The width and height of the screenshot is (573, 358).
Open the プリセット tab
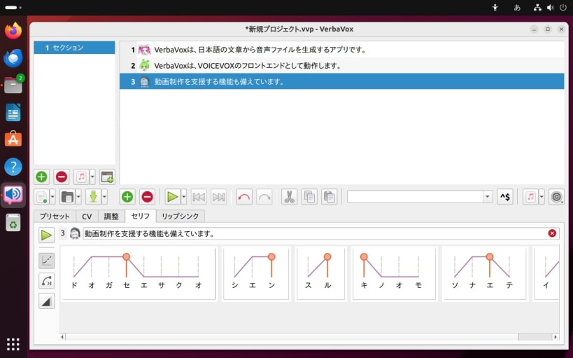tap(55, 216)
